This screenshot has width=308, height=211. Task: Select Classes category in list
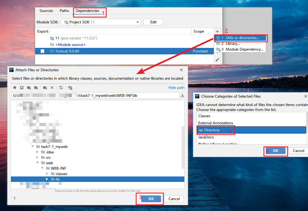[x=251, y=116]
